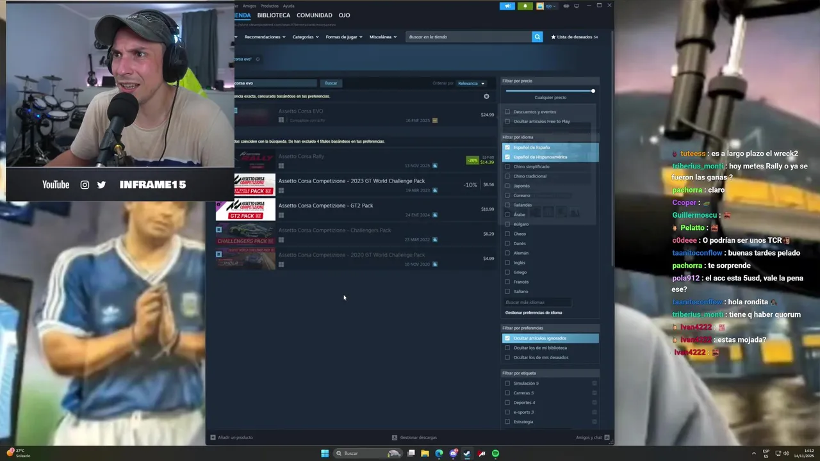Open the green notifications bell
Screen dimensions: 820x461
[x=525, y=6]
